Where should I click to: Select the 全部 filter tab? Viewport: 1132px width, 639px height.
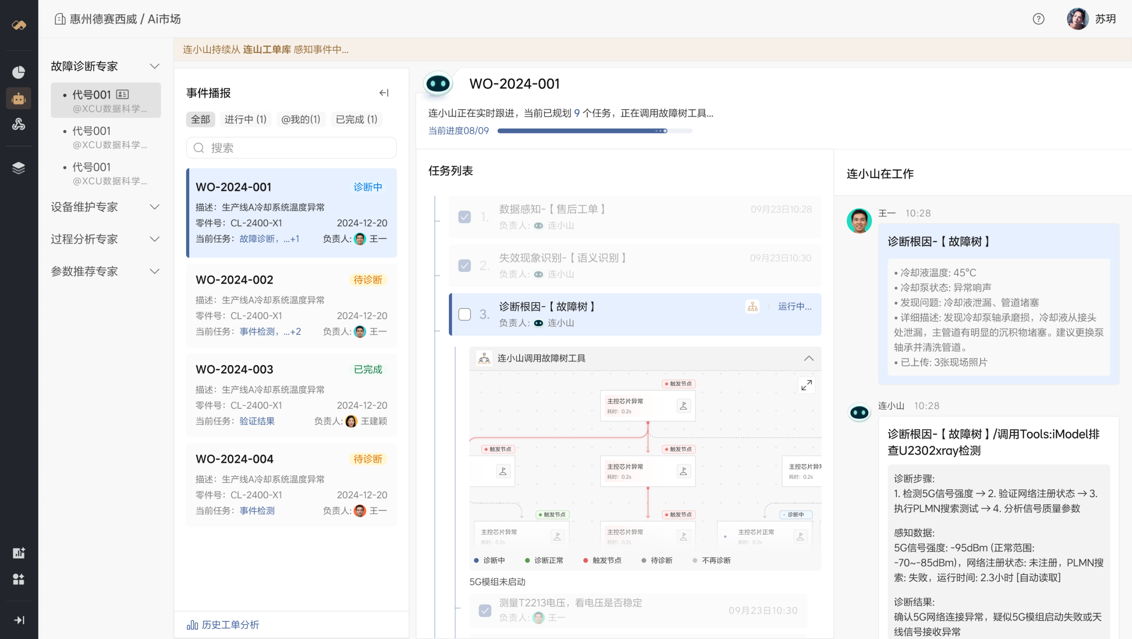pos(200,119)
